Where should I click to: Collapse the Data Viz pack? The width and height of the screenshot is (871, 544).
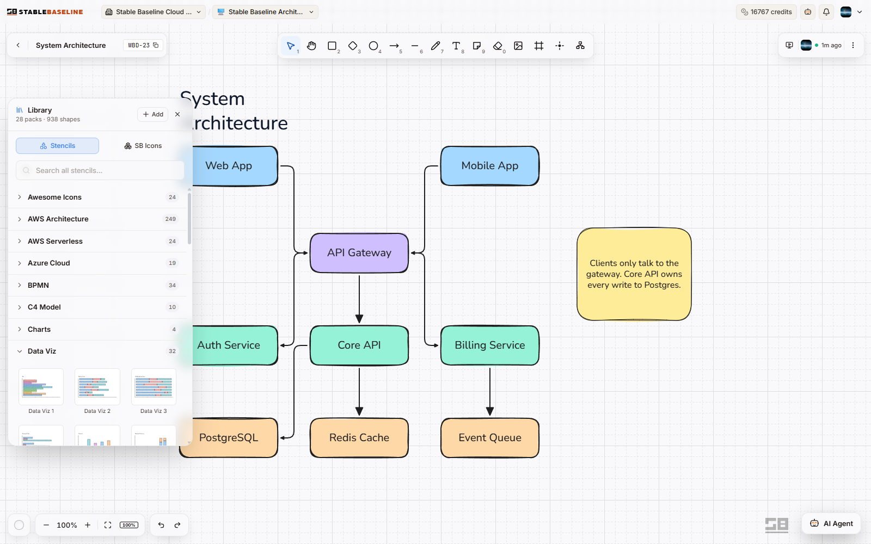98,351
